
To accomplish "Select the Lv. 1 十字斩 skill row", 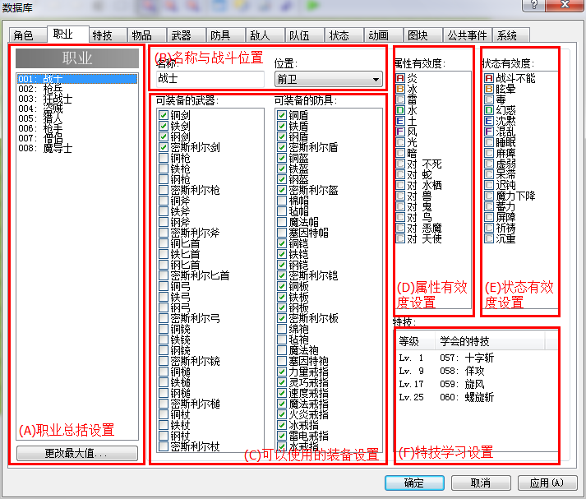I will [x=477, y=358].
